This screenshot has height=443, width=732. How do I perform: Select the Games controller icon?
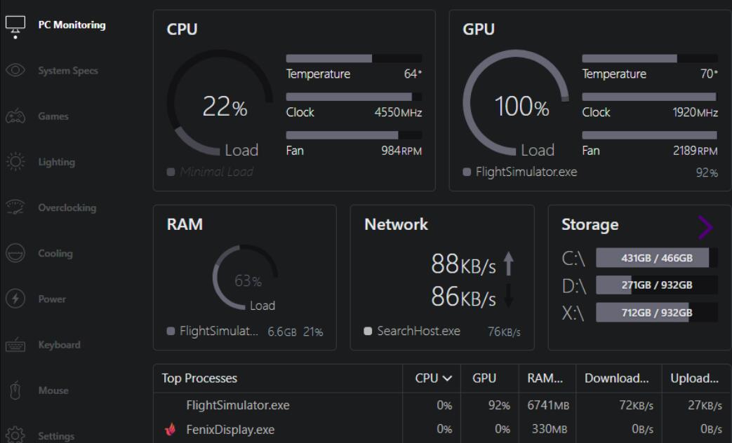(x=15, y=116)
